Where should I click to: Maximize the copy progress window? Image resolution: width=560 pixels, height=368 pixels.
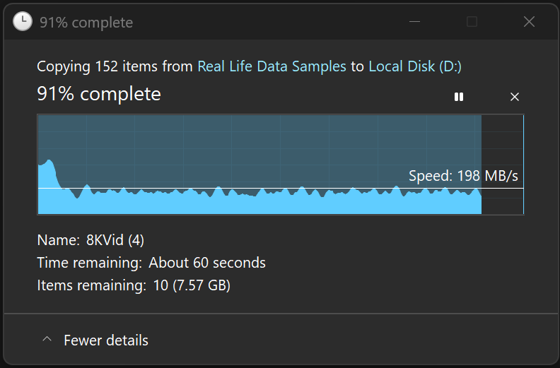click(472, 22)
